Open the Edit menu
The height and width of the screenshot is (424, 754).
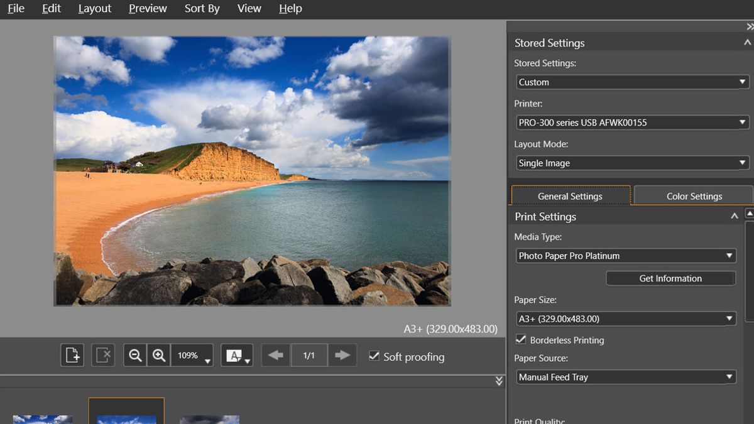click(52, 9)
